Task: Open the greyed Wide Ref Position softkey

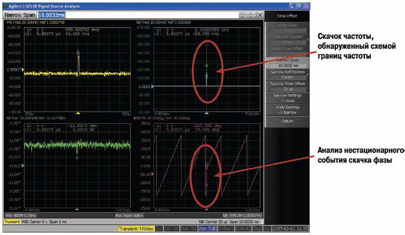Action: click(x=287, y=39)
